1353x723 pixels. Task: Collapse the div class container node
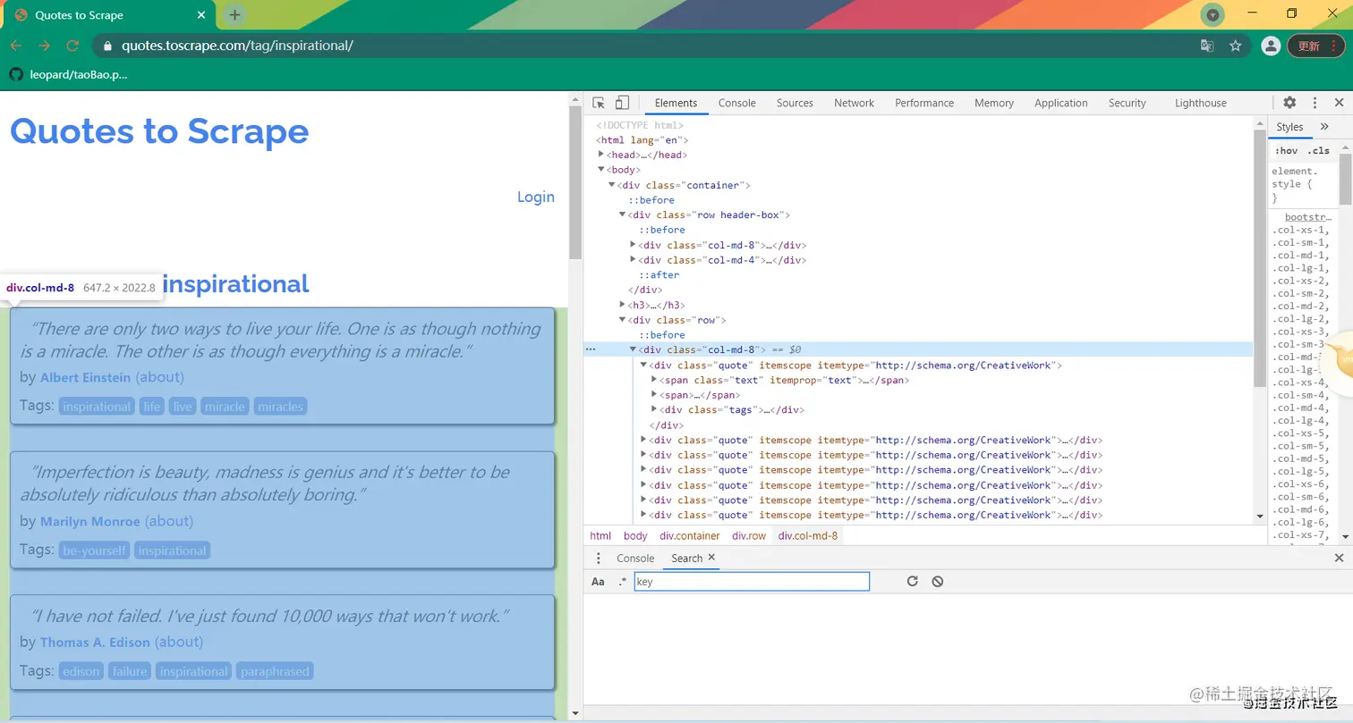click(x=612, y=185)
